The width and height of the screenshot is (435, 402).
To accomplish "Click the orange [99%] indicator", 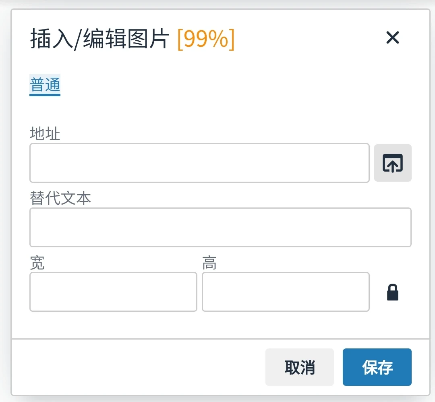I will [206, 39].
